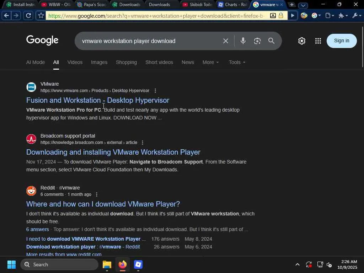Screen dimensions: 364x273
Task: Open the Google toolbar button dropdown
Action: (316, 16)
